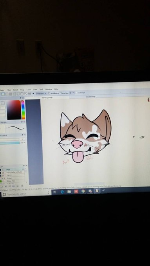Open File Explorer from the taskbar
The width and height of the screenshot is (150, 266).
[69, 192]
